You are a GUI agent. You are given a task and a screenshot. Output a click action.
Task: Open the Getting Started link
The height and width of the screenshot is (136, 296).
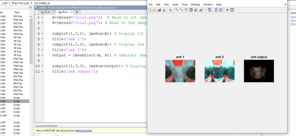(83, 130)
